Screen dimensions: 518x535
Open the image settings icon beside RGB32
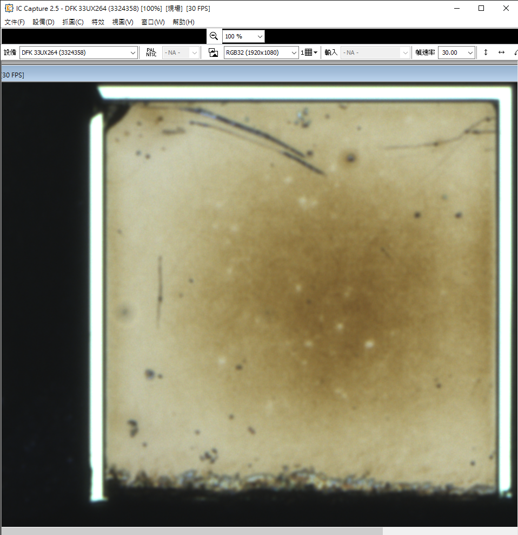(x=213, y=53)
